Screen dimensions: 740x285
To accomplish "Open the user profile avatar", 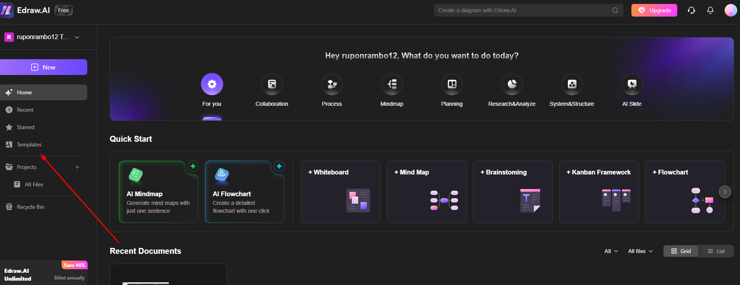I will tap(731, 10).
